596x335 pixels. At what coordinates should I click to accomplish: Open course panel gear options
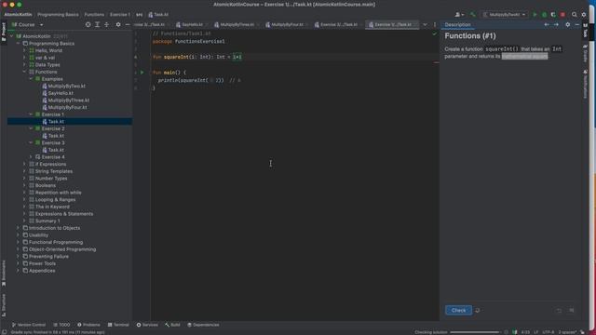(x=118, y=25)
